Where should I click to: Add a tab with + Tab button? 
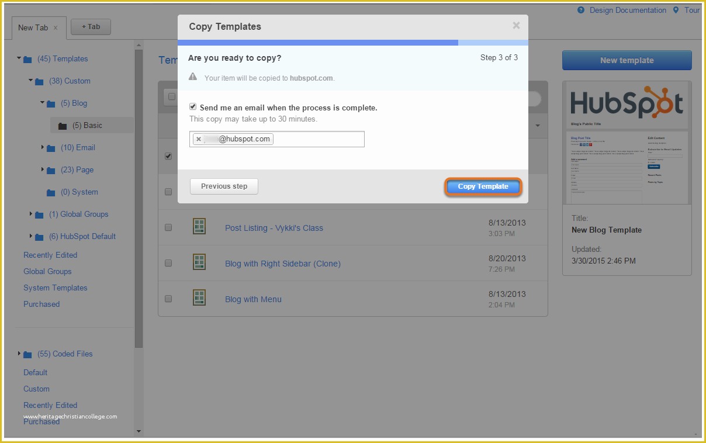[91, 27]
